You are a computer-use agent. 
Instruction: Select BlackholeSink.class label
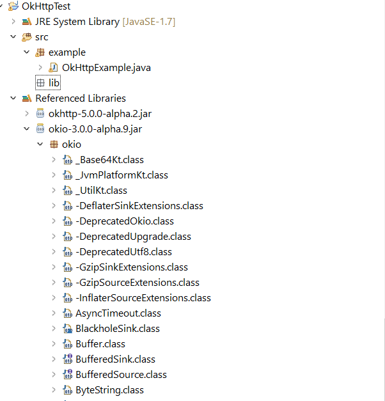pyautogui.click(x=118, y=329)
